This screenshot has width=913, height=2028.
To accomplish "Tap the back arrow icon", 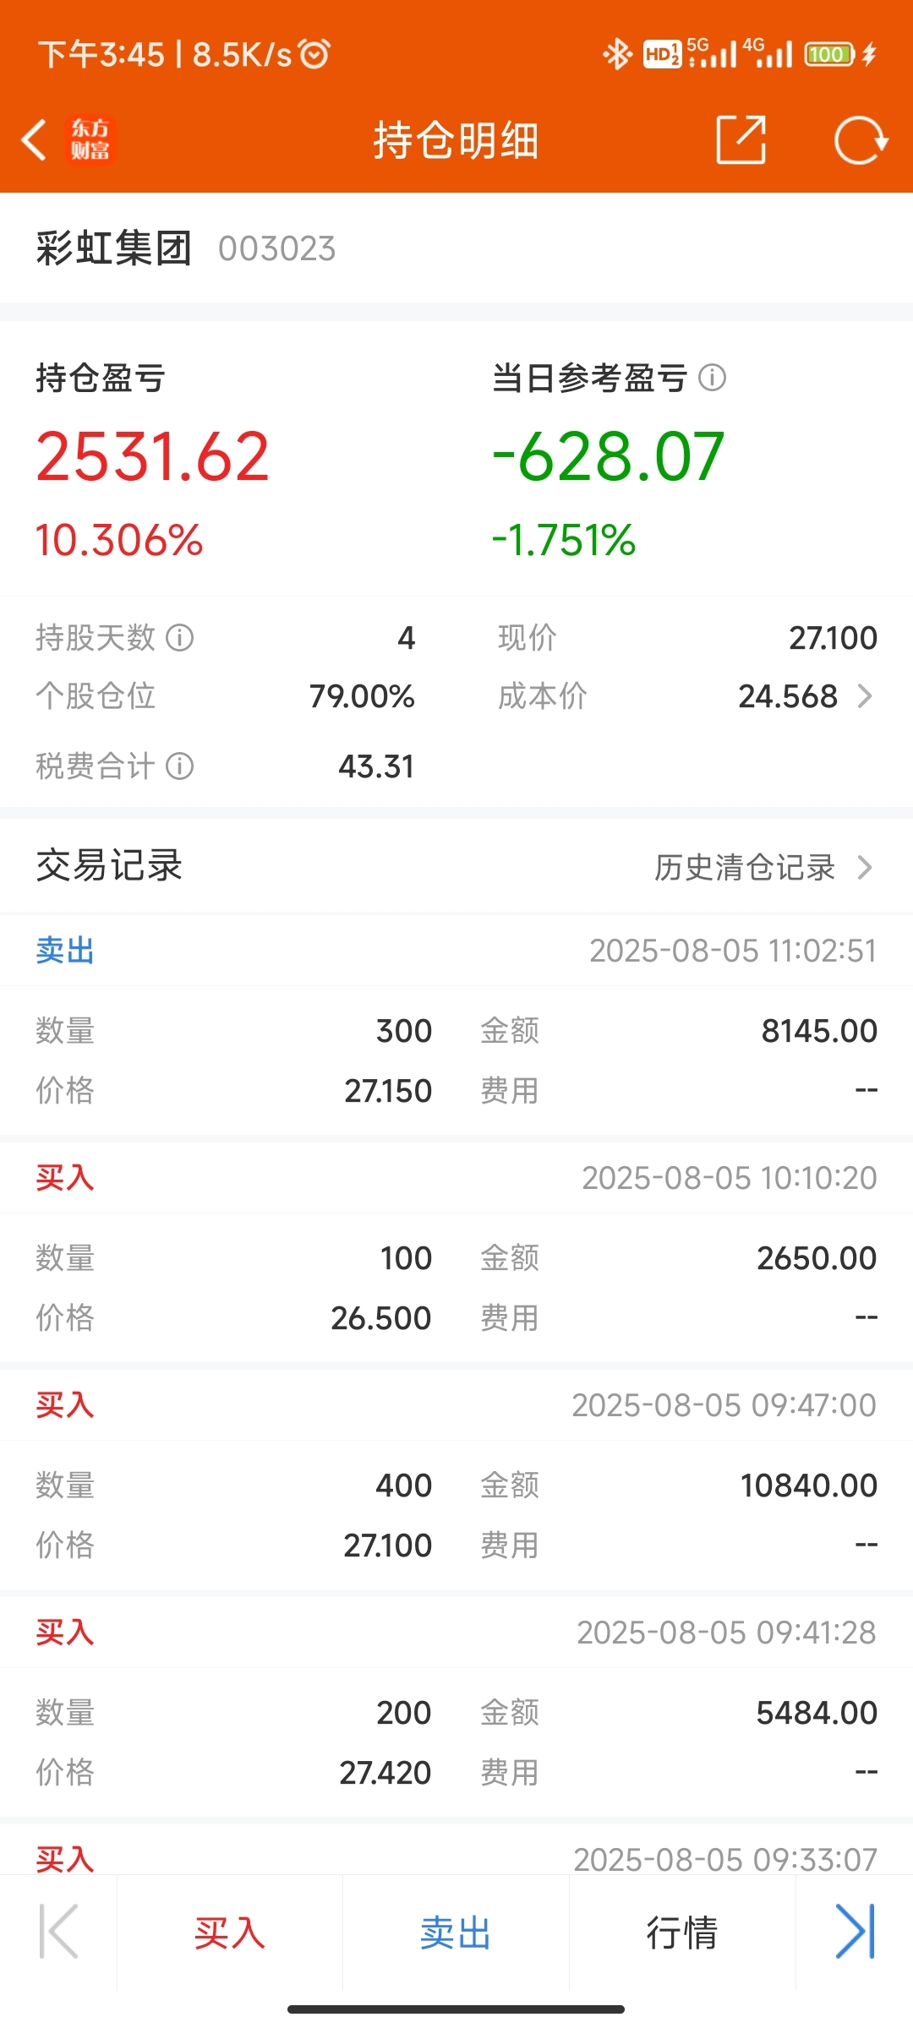I will point(34,140).
